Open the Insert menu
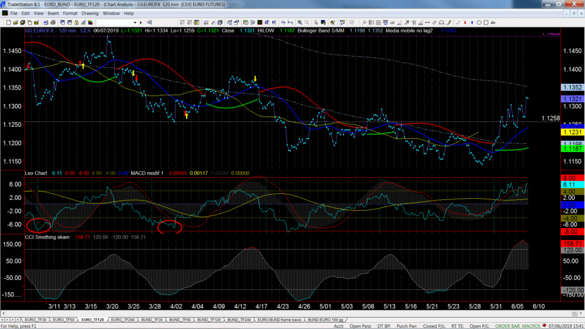 click(x=53, y=14)
